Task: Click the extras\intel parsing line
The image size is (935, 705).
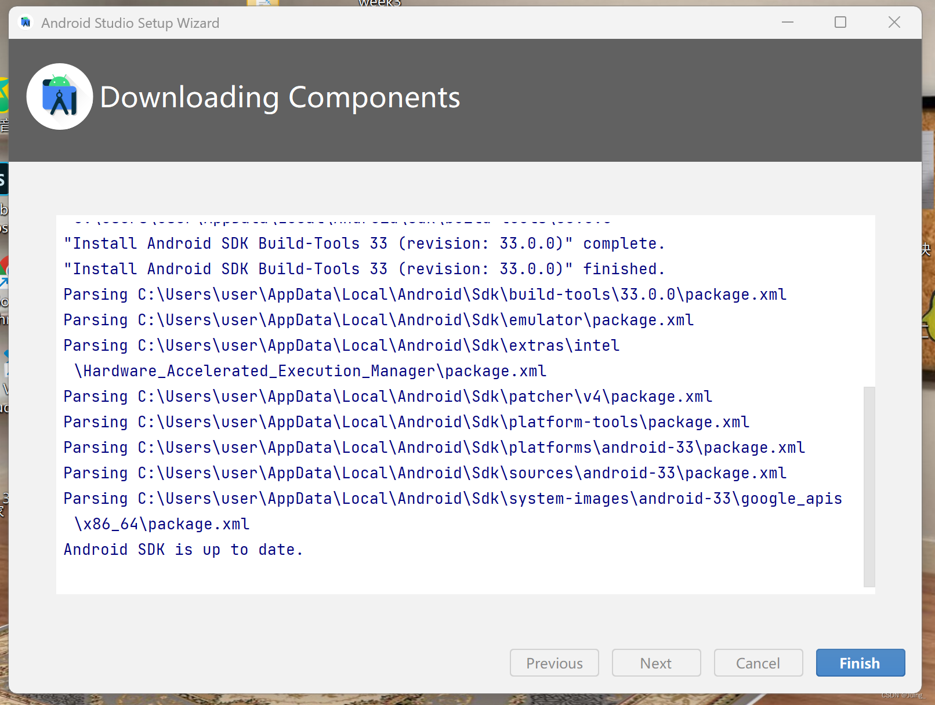Action: tap(342, 346)
